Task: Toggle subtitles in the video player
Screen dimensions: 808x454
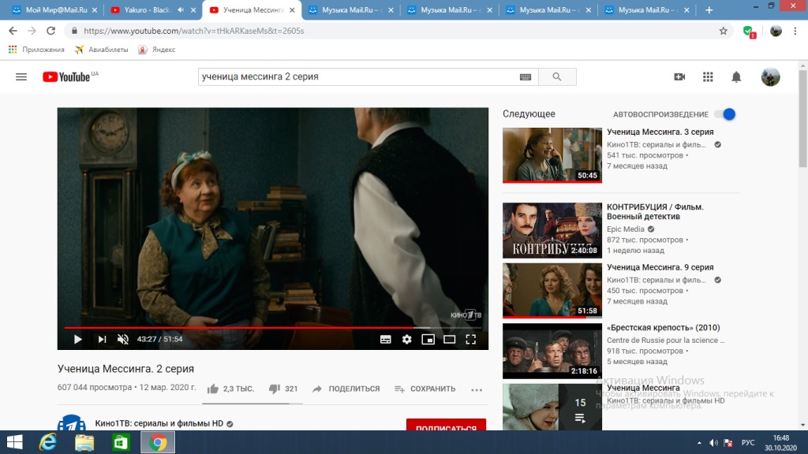Action: point(385,339)
